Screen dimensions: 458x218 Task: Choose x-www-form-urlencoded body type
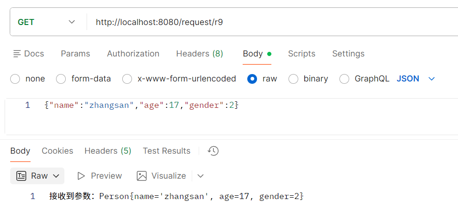pos(127,79)
